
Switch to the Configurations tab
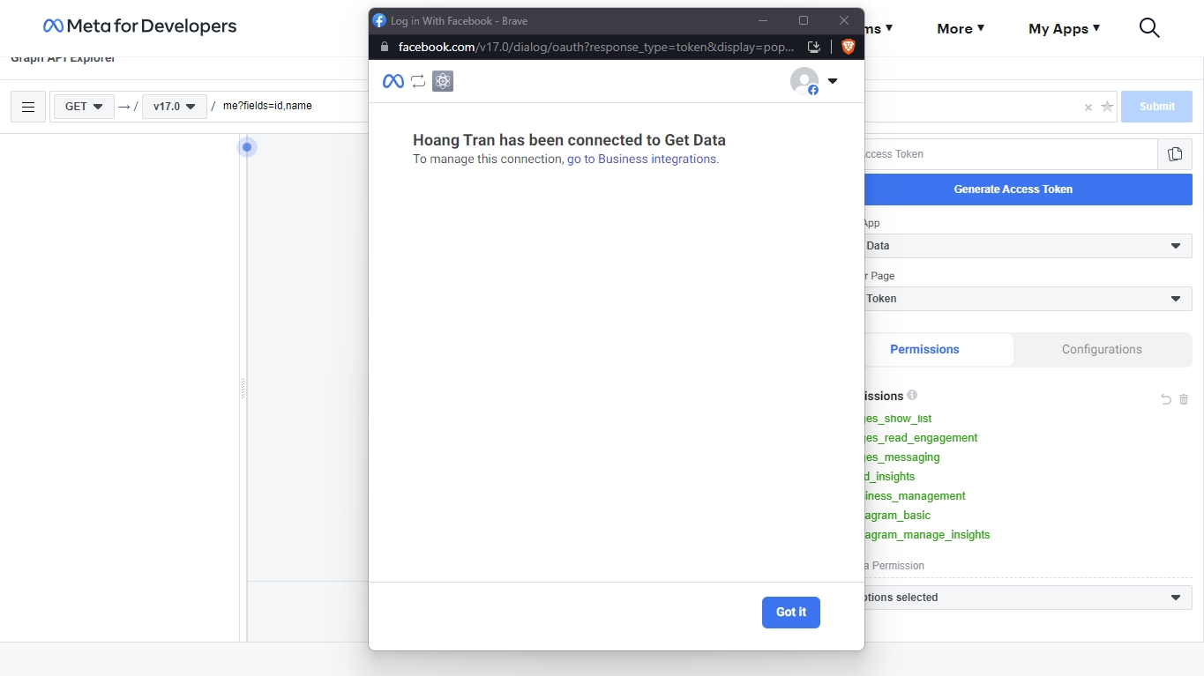coord(1101,350)
